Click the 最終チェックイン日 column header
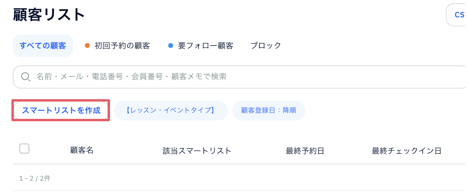Image resolution: width=467 pixels, height=193 pixels. (407, 151)
